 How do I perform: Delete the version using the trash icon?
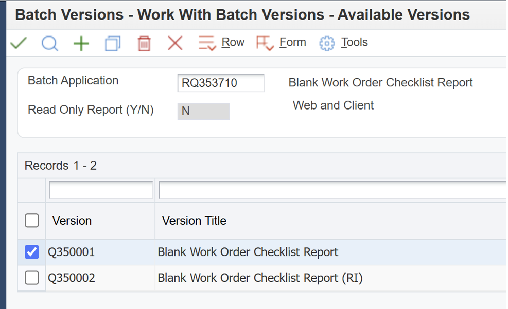[144, 43]
